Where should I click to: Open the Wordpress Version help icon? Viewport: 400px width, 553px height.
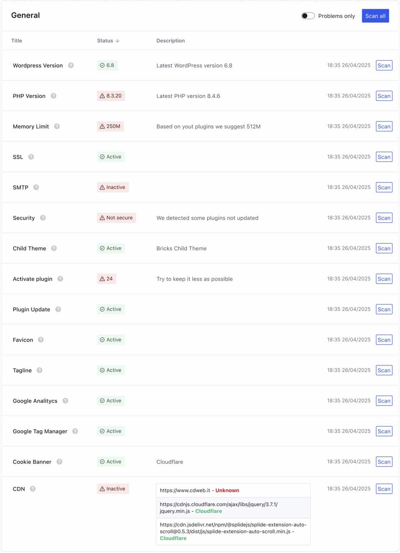tap(71, 65)
